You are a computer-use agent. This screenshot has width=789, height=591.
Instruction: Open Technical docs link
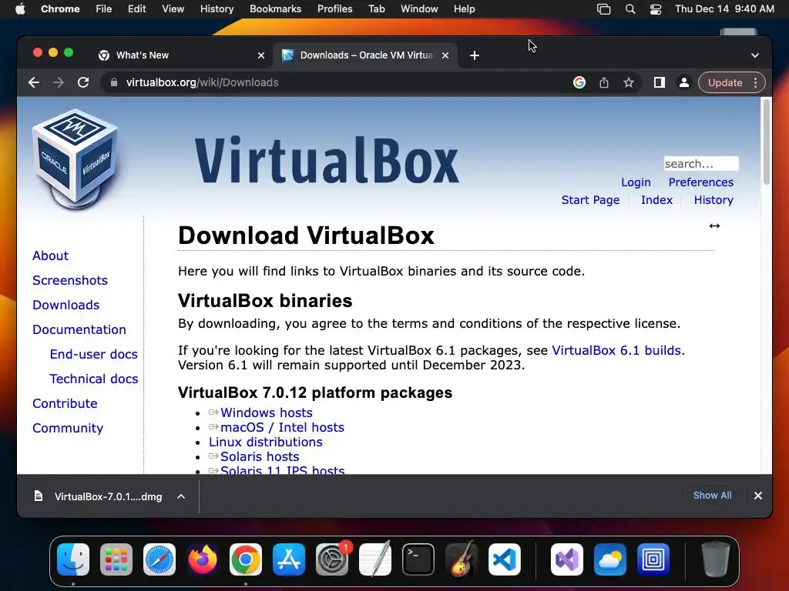93,379
